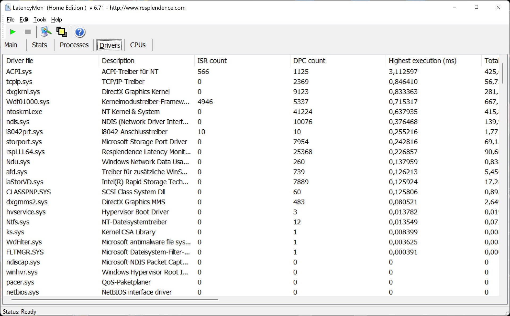Open help via blue question mark icon

pos(80,32)
